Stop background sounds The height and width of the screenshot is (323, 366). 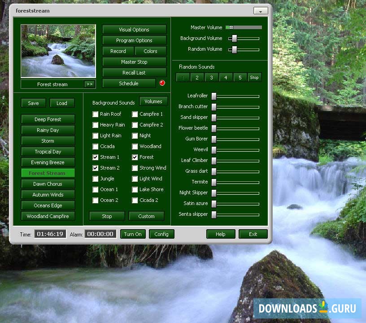pos(107,216)
